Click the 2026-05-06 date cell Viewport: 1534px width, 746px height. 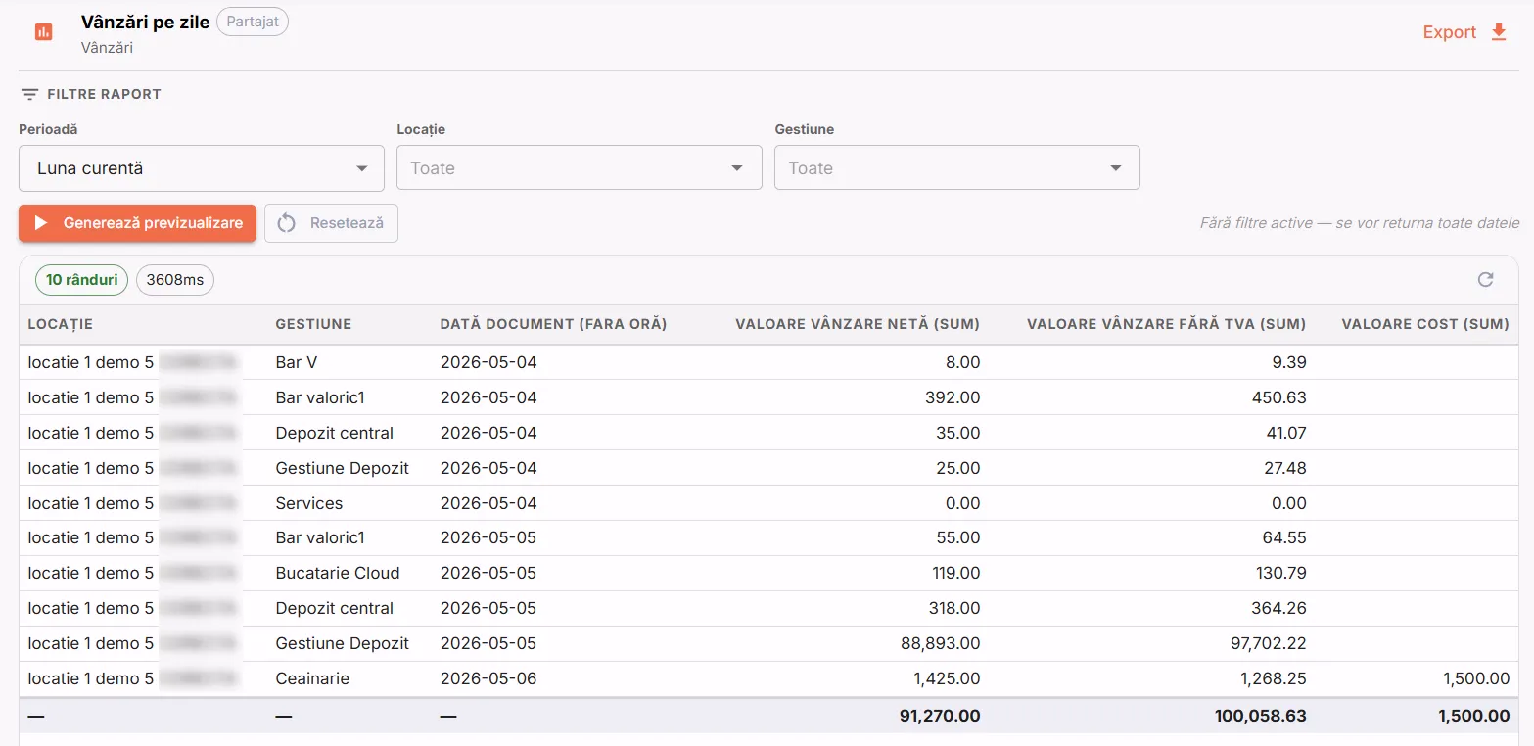coord(488,678)
